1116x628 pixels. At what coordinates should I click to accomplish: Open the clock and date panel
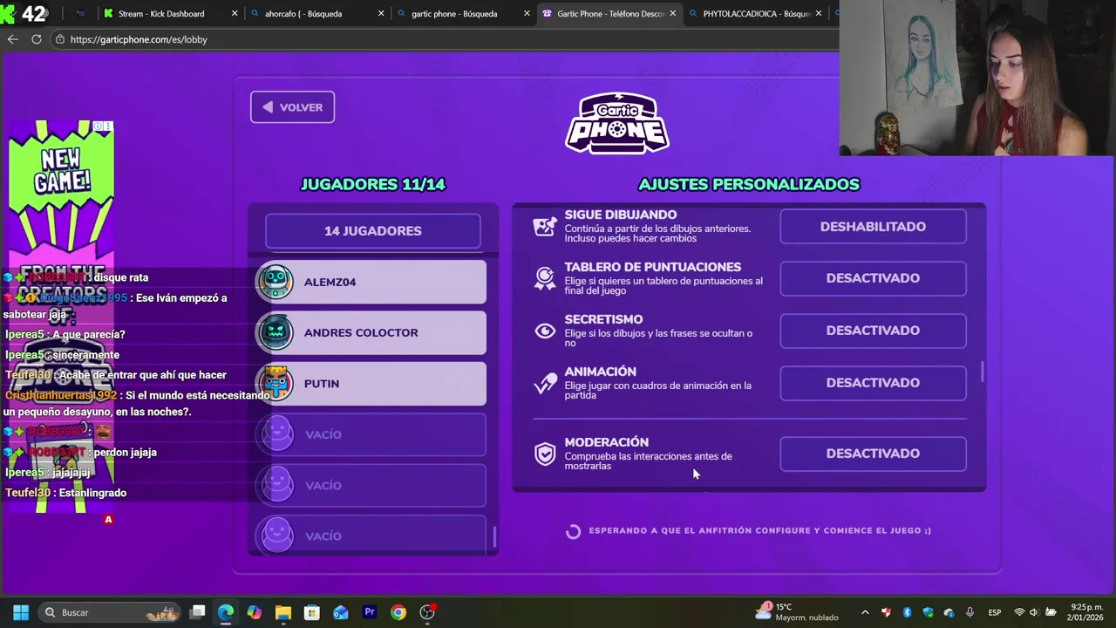click(x=1086, y=612)
